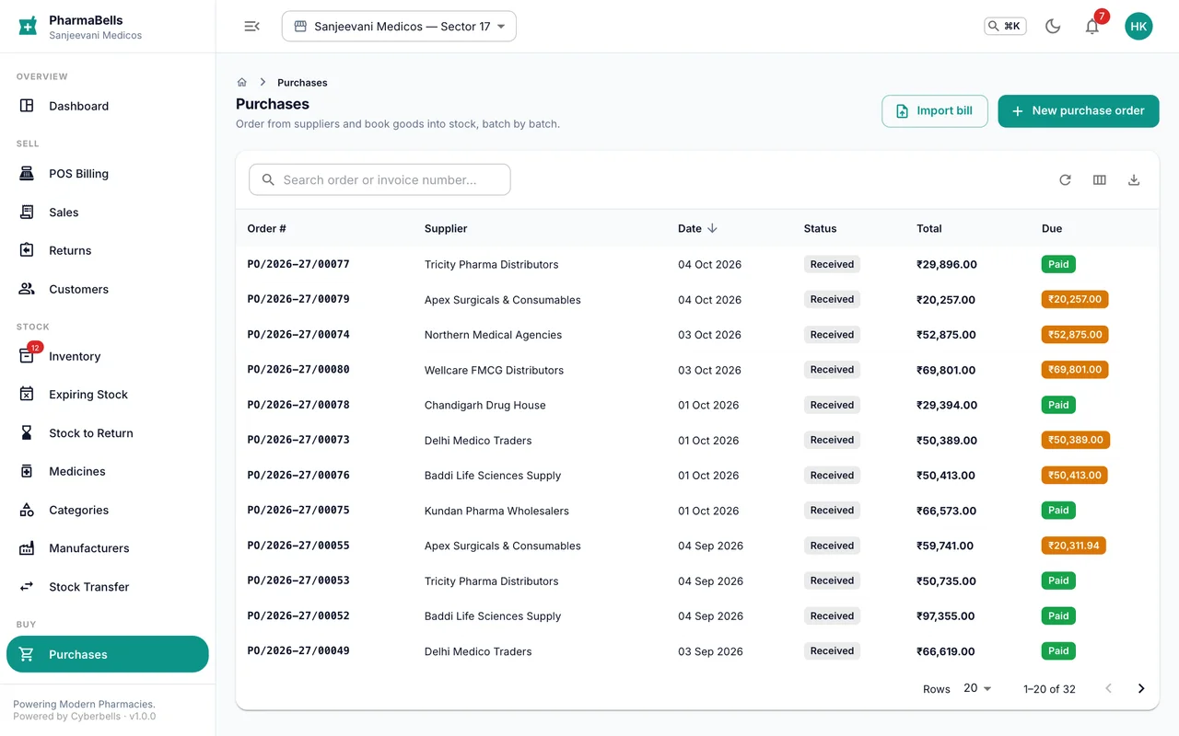Focus the search order or invoice field
The height and width of the screenshot is (736, 1179).
(379, 180)
